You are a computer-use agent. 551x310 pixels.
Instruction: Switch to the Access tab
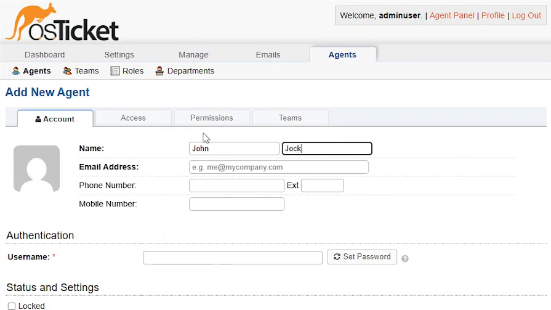pos(133,118)
